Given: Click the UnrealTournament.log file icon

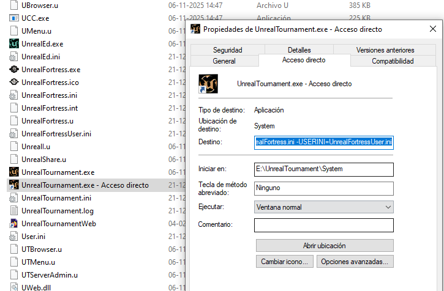Looking at the screenshot, I should pyautogui.click(x=14, y=211).
